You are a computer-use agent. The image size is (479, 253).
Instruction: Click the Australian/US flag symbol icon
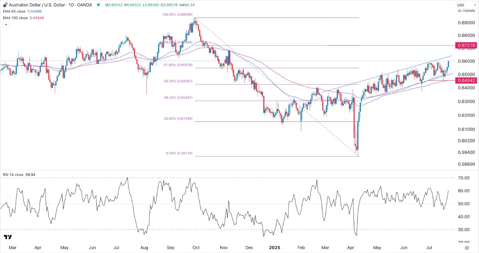coord(5,5)
